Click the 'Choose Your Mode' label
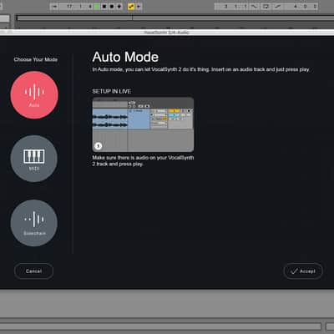The width and height of the screenshot is (334, 334). tap(36, 59)
